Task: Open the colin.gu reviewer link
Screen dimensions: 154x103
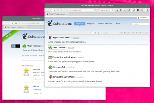Action: (36, 86)
